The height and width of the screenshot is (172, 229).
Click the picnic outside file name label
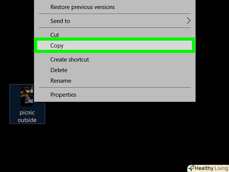click(x=27, y=117)
